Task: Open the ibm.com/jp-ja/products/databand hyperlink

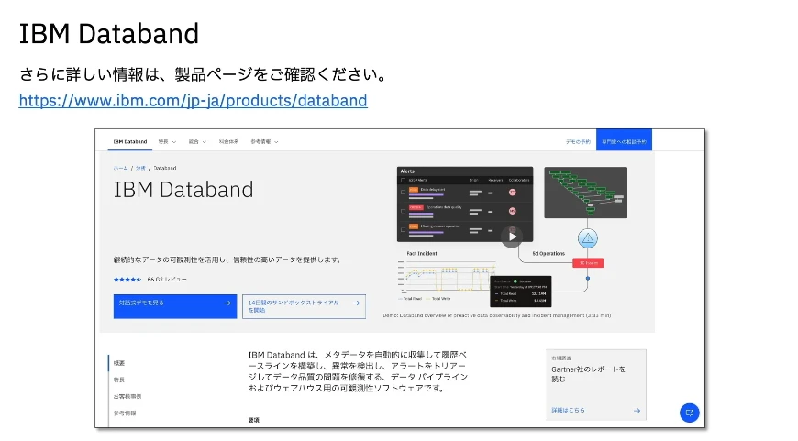Action: (x=193, y=100)
